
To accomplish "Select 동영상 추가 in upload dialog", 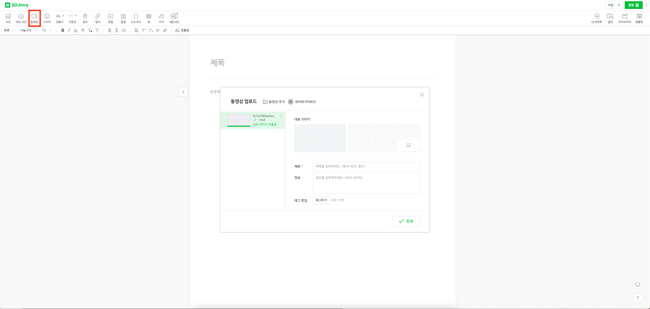I will 274,102.
